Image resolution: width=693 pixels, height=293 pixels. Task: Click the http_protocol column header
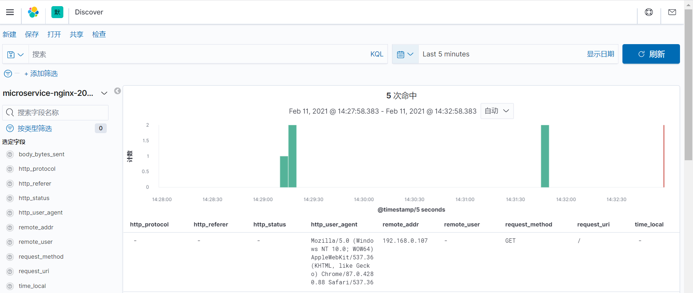[x=149, y=225]
